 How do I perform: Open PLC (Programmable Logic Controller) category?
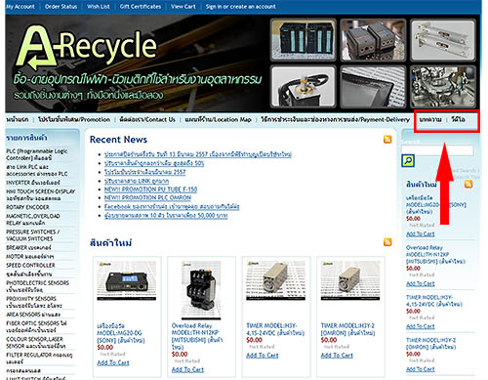[x=37, y=154]
